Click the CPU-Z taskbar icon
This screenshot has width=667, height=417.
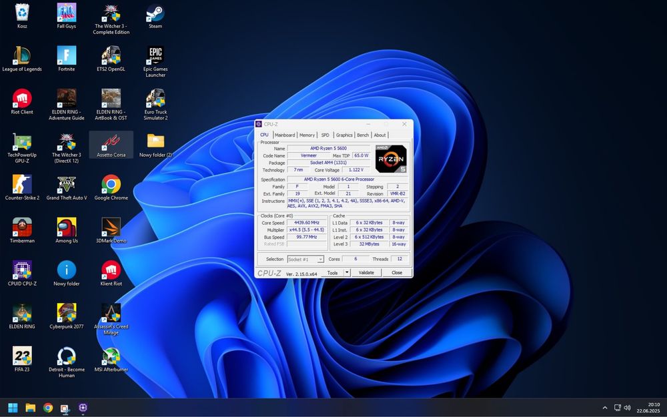(x=83, y=408)
